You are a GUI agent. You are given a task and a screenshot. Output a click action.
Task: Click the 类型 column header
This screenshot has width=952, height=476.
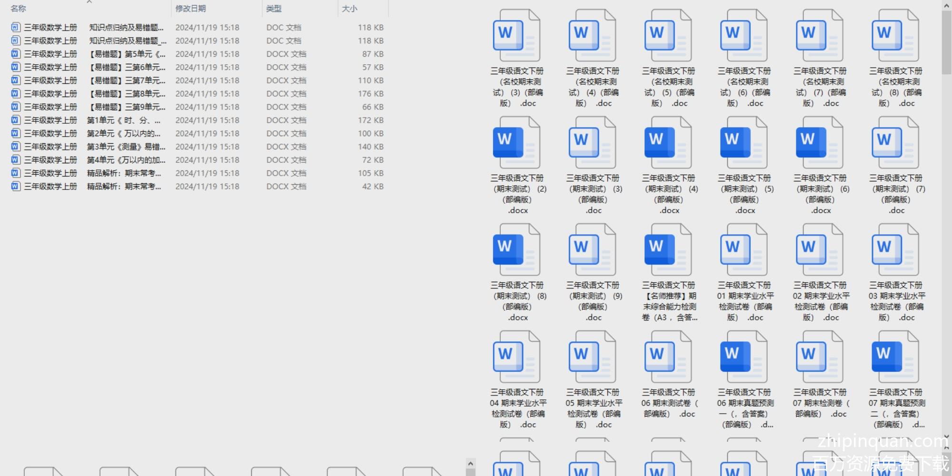point(274,9)
